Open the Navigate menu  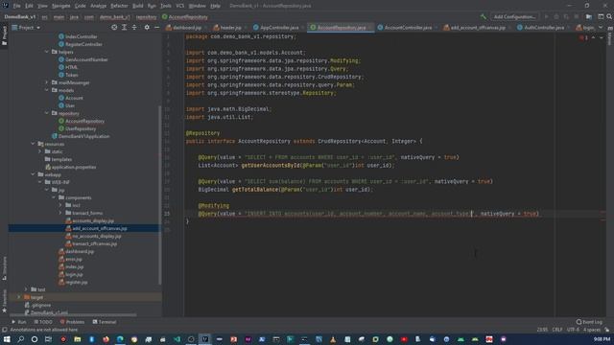pyautogui.click(x=61, y=6)
